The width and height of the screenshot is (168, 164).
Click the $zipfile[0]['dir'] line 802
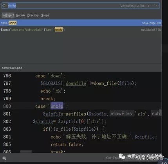(x=69, y=121)
